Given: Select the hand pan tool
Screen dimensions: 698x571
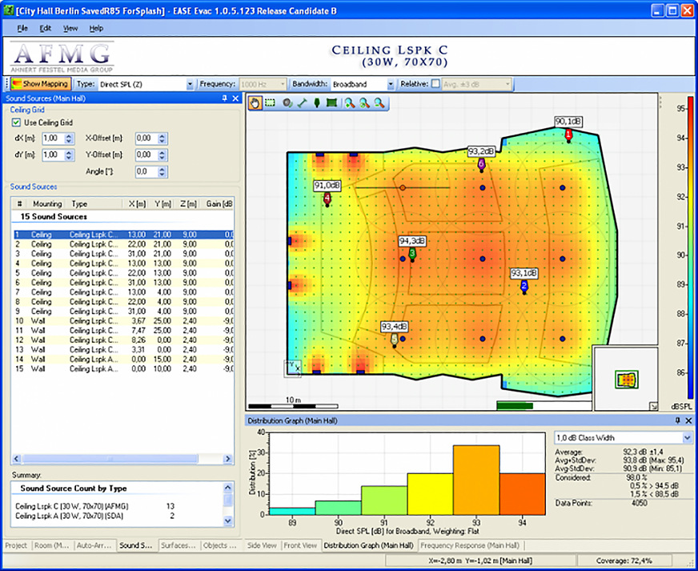Looking at the screenshot, I should tap(256, 103).
